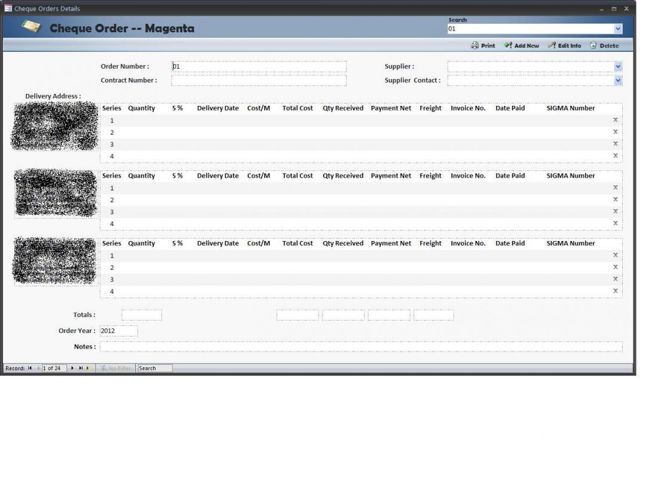Click the Totals Quantity field

coord(142,315)
